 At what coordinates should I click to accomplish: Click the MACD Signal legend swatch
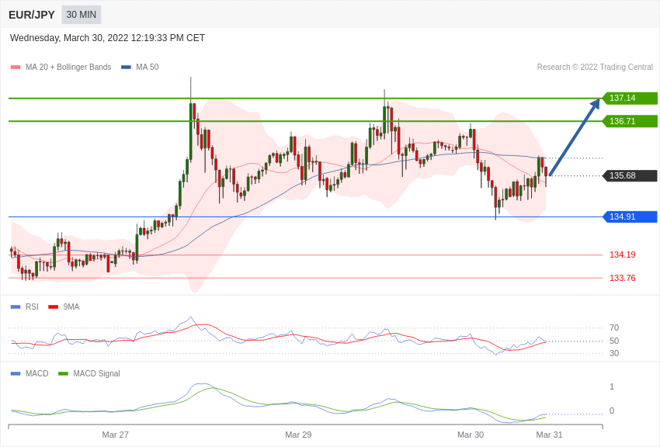tap(63, 373)
